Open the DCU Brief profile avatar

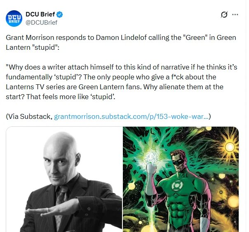14,19
